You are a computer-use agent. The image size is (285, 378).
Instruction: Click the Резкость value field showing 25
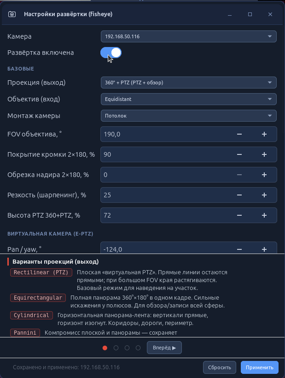point(166,195)
